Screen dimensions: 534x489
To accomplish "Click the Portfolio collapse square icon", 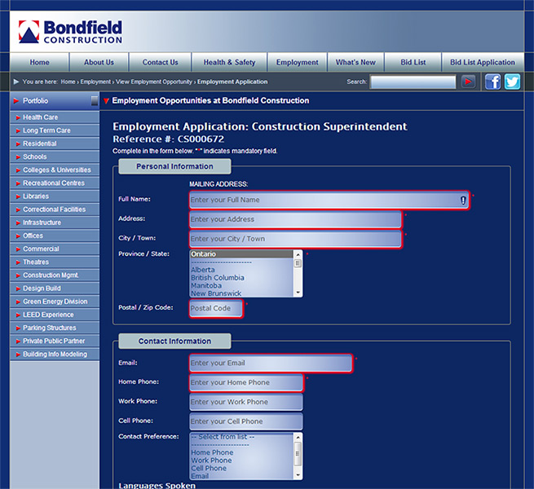I will click(x=95, y=100).
